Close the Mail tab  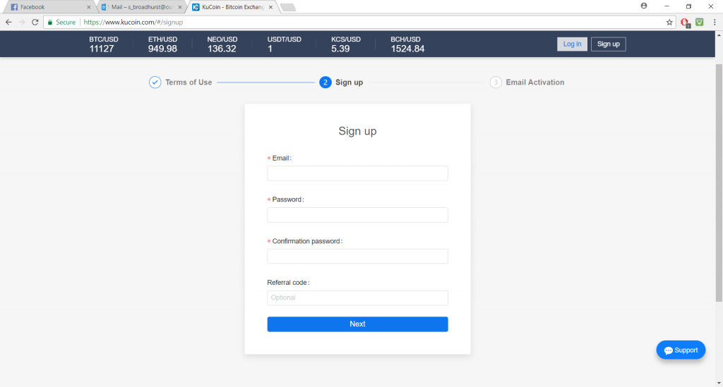tap(180, 7)
